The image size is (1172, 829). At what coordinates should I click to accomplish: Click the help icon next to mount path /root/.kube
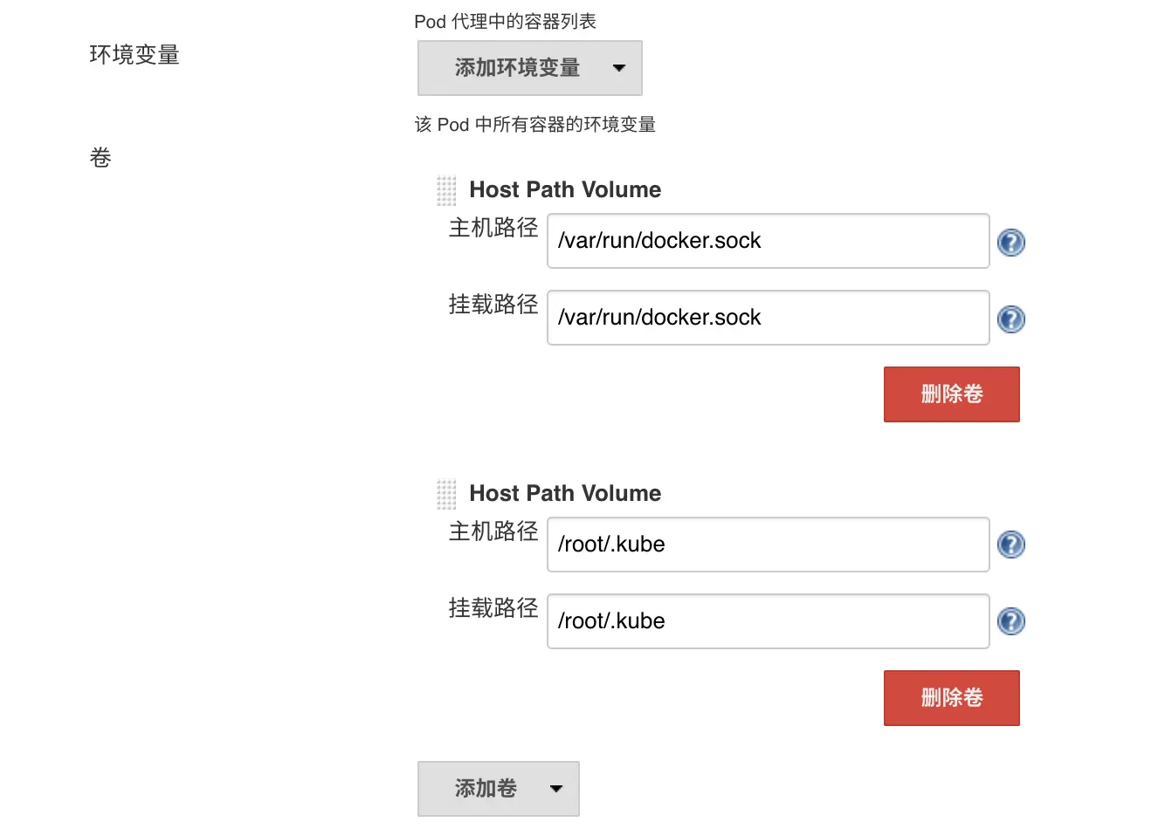1011,621
